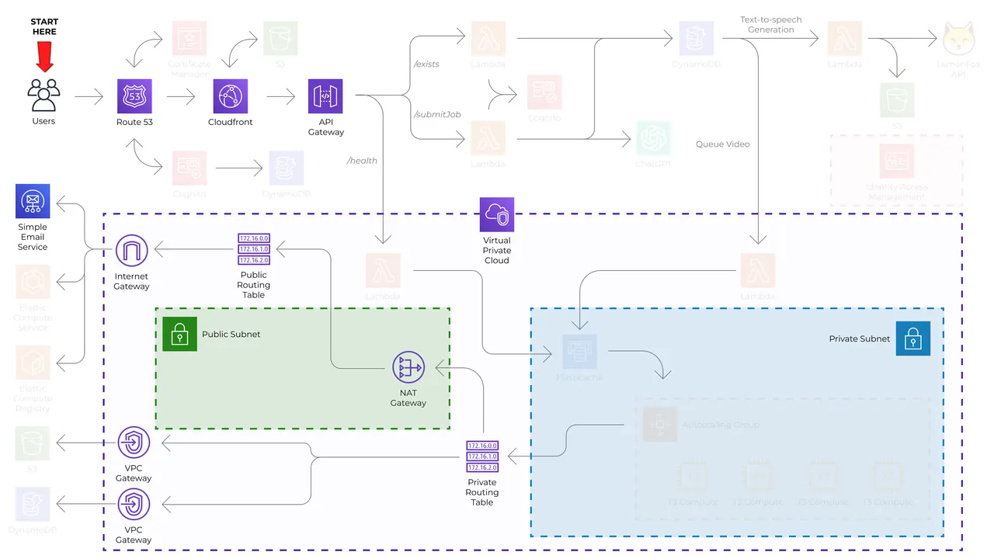Click the "Virtual Private Cloud" label text
The width and height of the screenshot is (994, 559).
click(x=497, y=251)
